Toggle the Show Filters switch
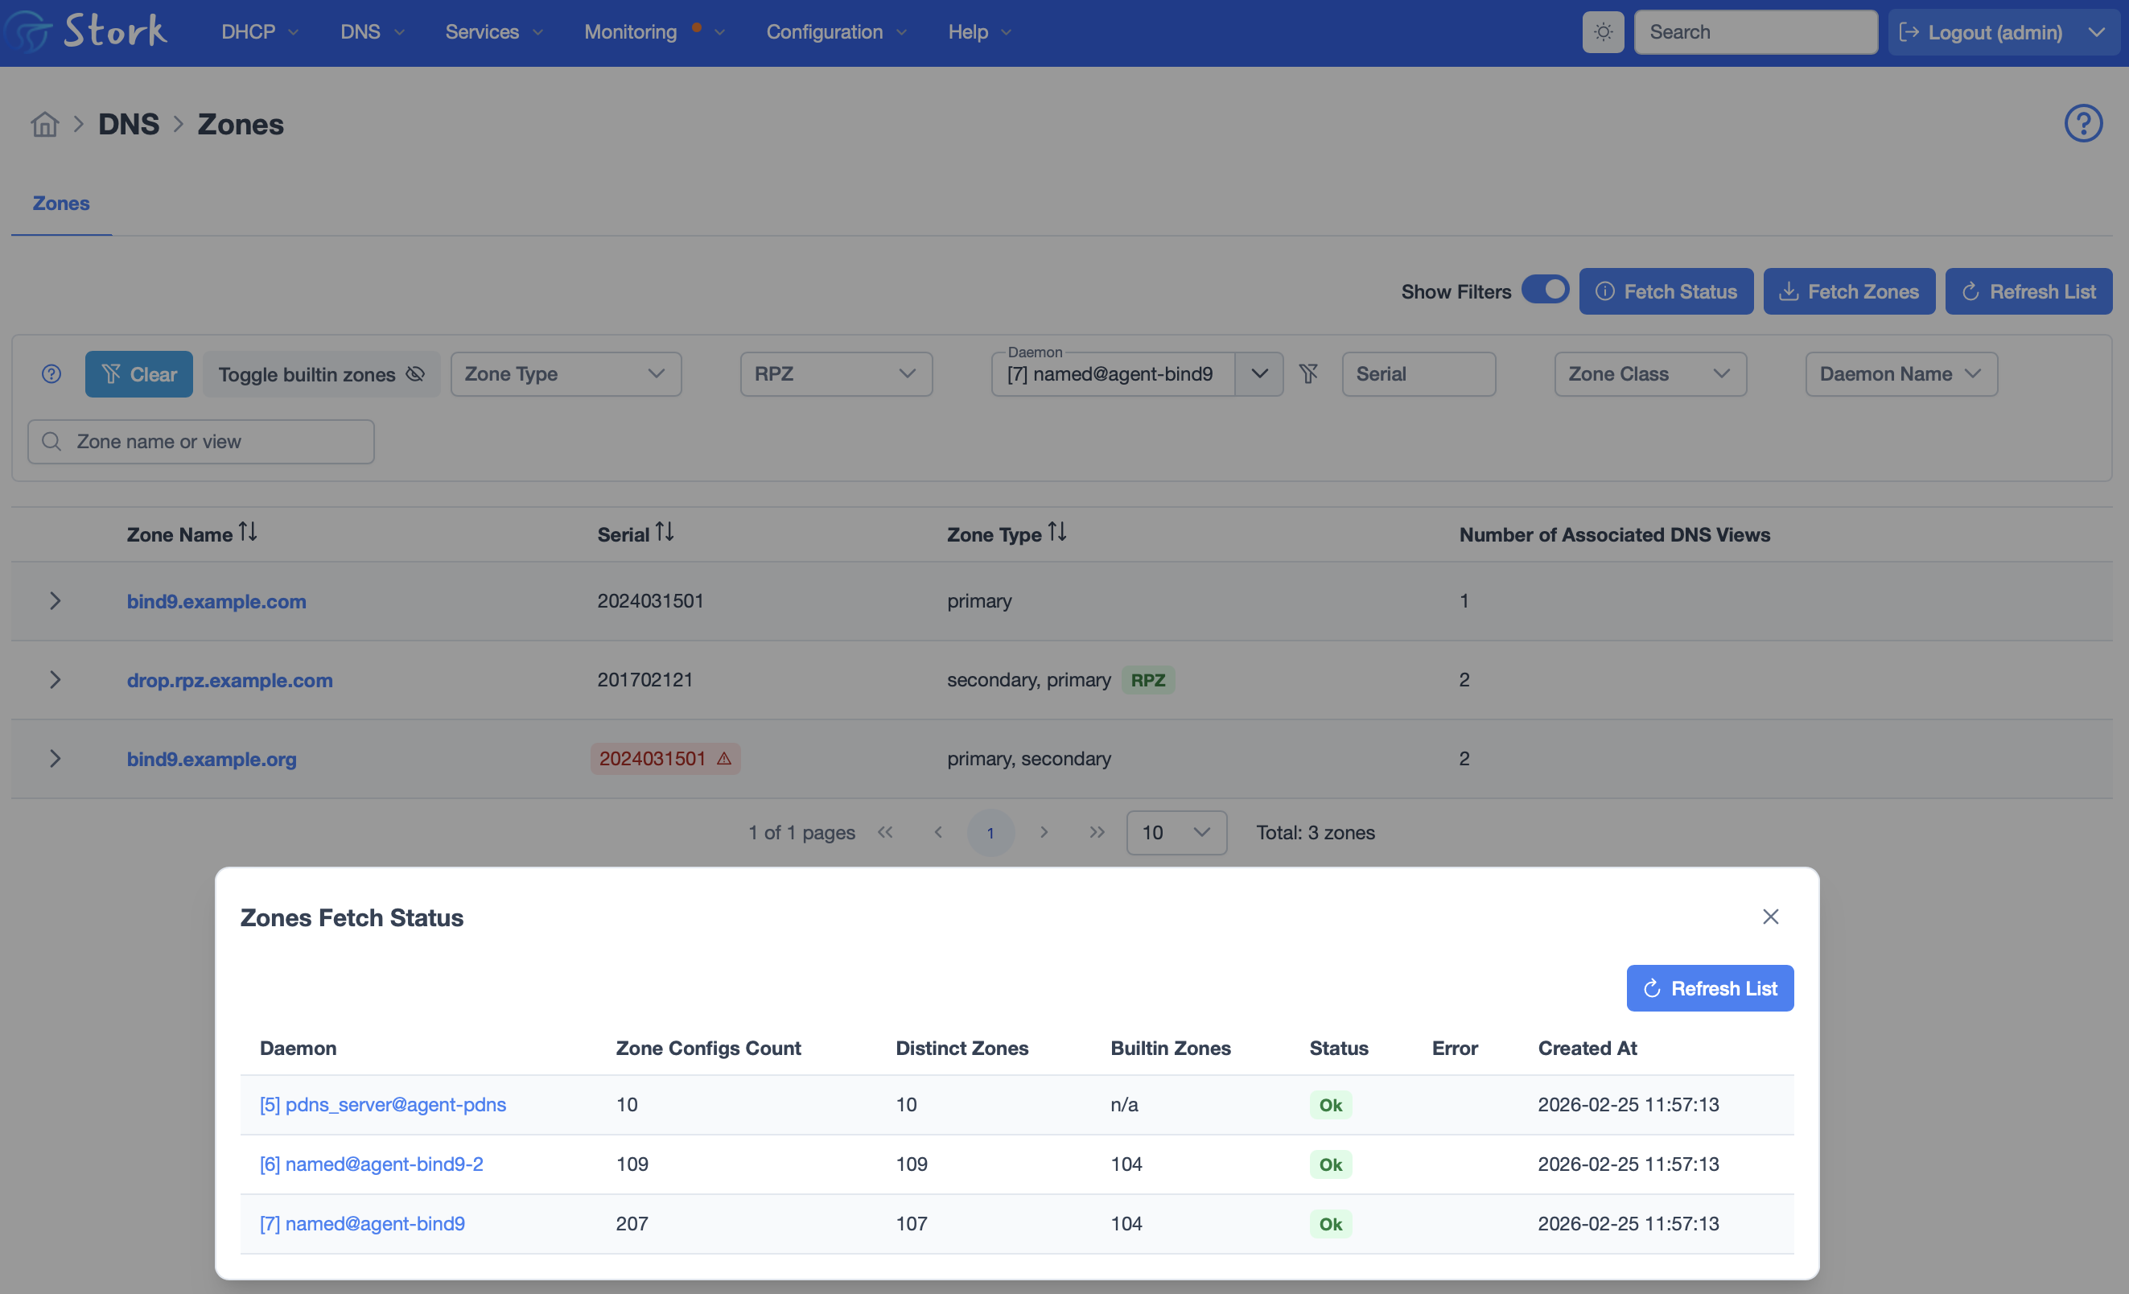The image size is (2129, 1294). pos(1545,291)
